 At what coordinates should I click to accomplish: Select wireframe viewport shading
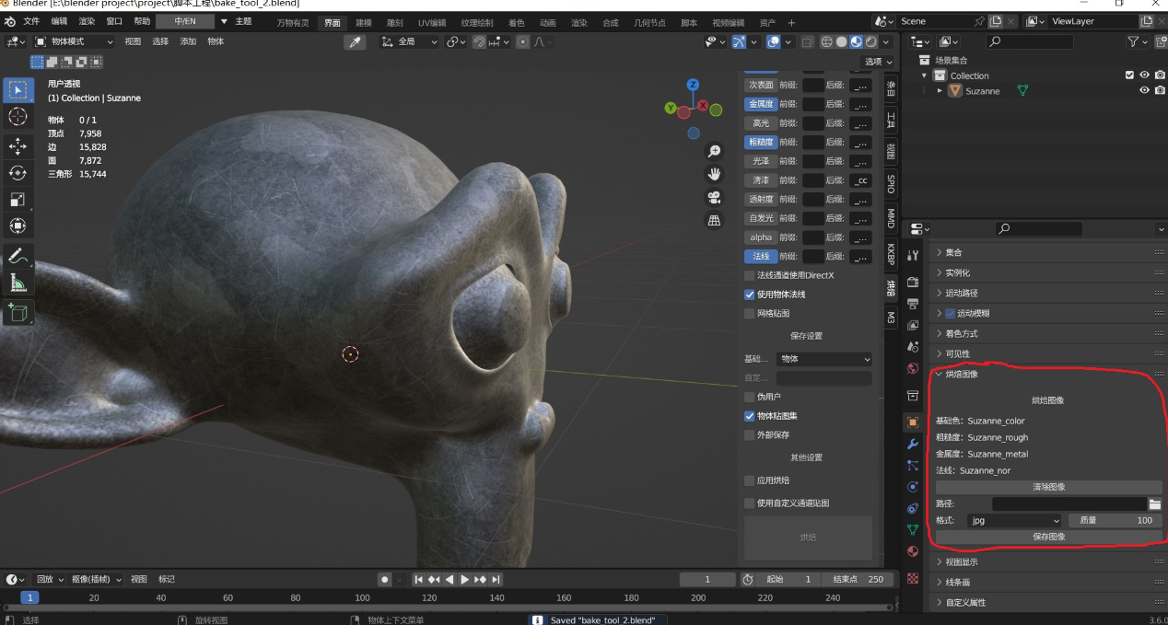point(826,41)
